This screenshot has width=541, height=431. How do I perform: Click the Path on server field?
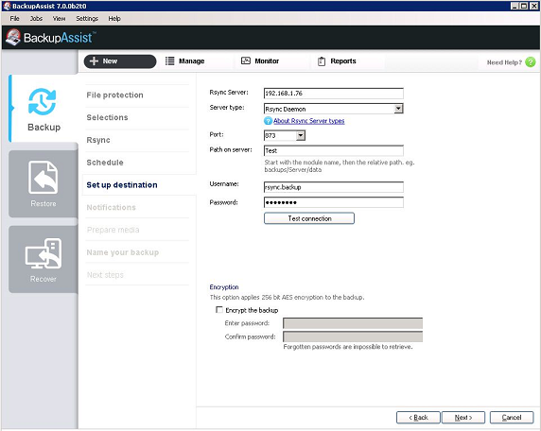[x=334, y=150]
